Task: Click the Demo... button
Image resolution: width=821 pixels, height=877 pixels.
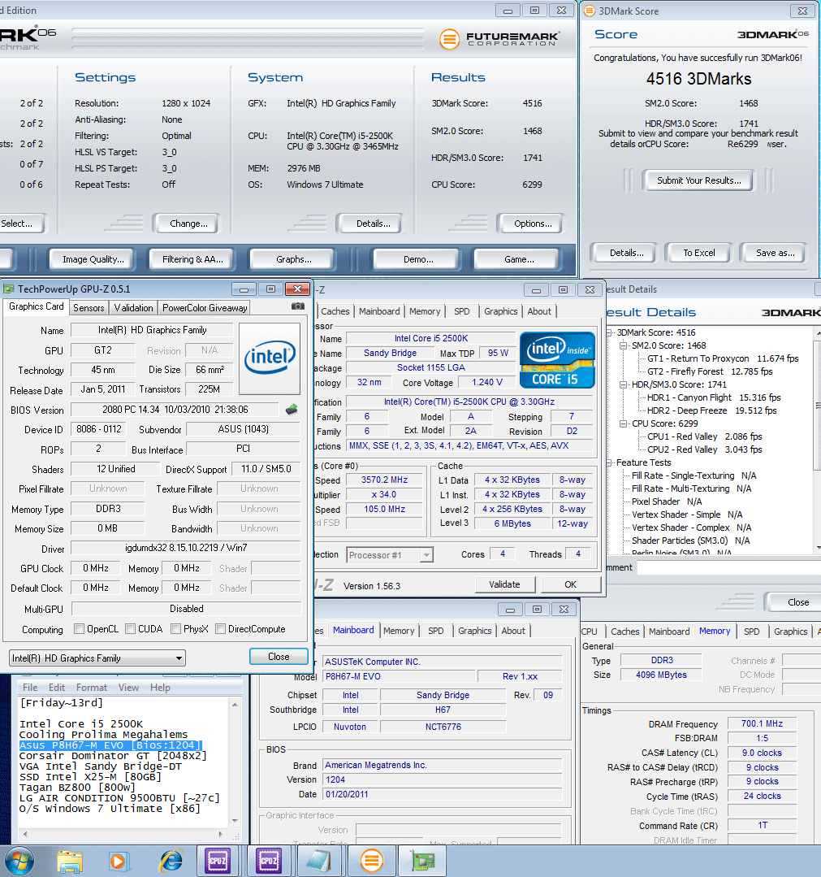Action: (418, 259)
